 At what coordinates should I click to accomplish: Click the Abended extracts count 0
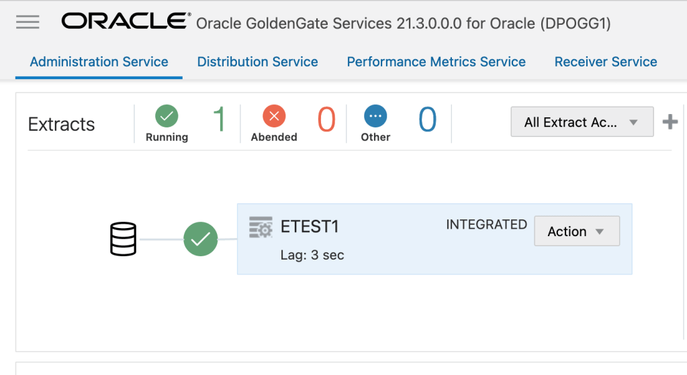(x=326, y=121)
